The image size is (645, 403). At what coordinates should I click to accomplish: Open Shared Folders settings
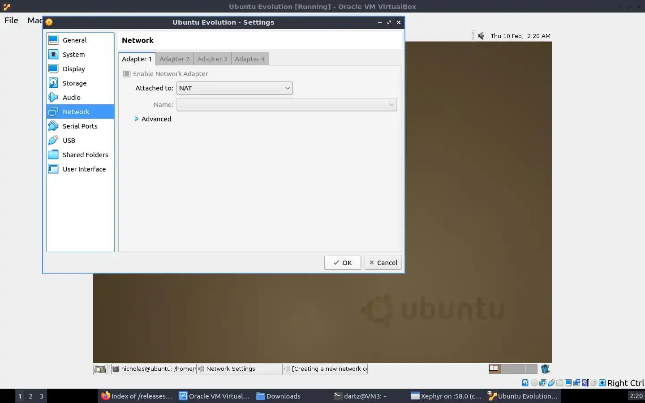pyautogui.click(x=80, y=155)
